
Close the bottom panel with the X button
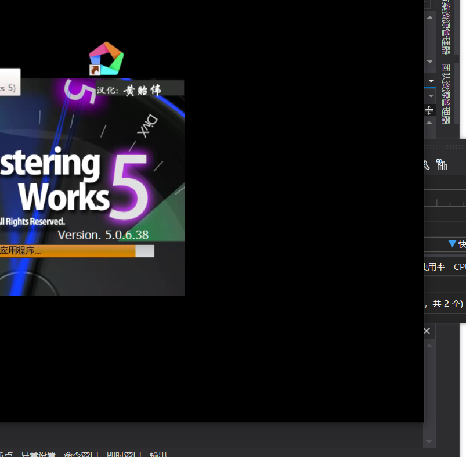point(427,331)
